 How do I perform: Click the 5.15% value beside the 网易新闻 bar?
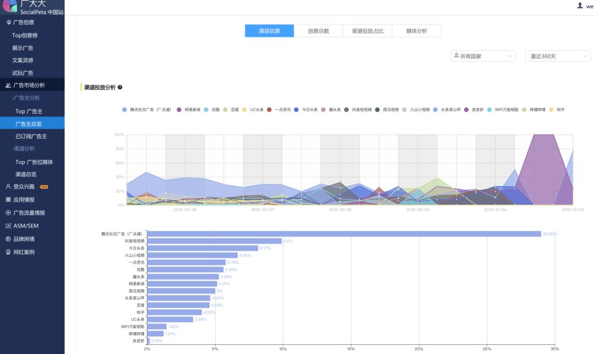(x=224, y=284)
